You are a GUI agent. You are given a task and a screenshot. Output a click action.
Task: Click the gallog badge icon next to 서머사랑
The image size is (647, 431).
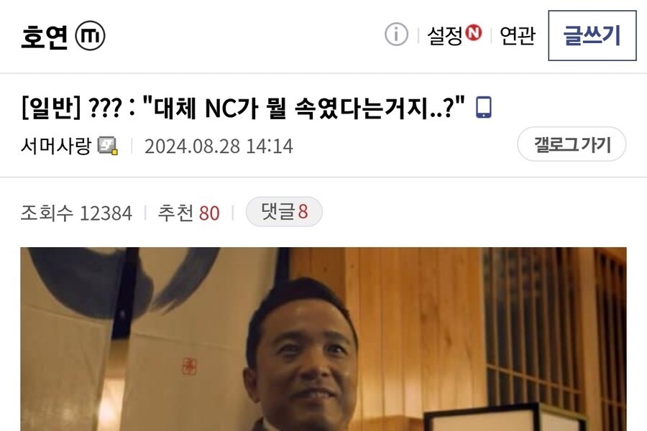pos(108,146)
